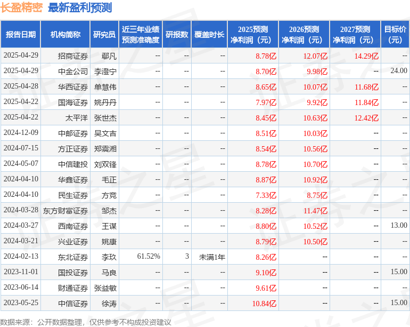The height and width of the screenshot is (327, 410).
Task: Click 东北证券 institution name
Action: [x=73, y=257]
